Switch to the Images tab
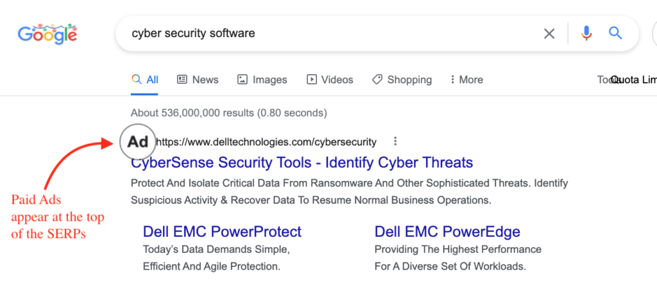This screenshot has height=299, width=657. [x=262, y=79]
